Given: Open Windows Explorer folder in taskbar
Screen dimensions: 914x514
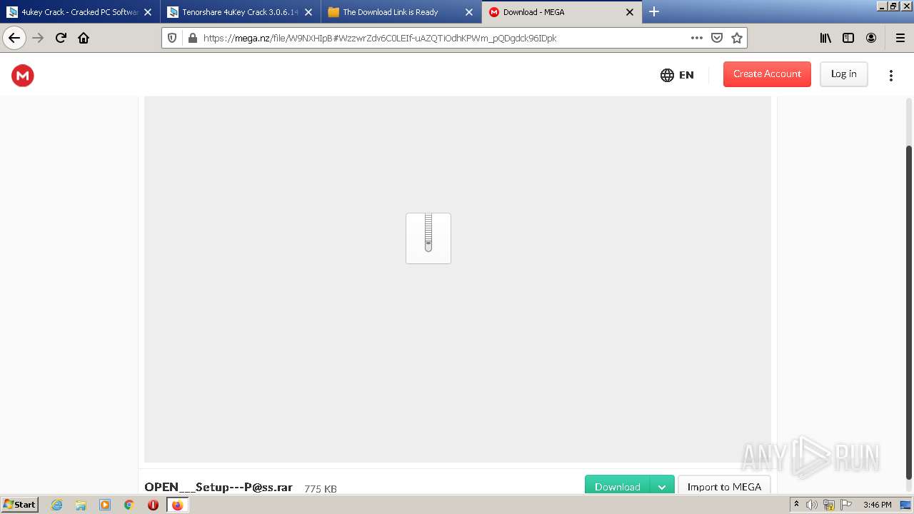Looking at the screenshot, I should [81, 505].
